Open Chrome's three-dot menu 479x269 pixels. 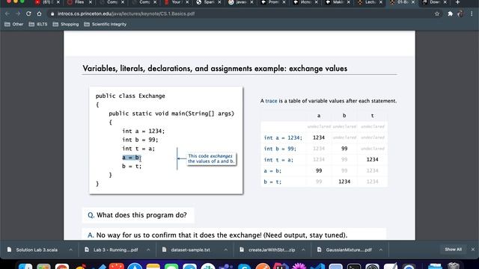472,13
